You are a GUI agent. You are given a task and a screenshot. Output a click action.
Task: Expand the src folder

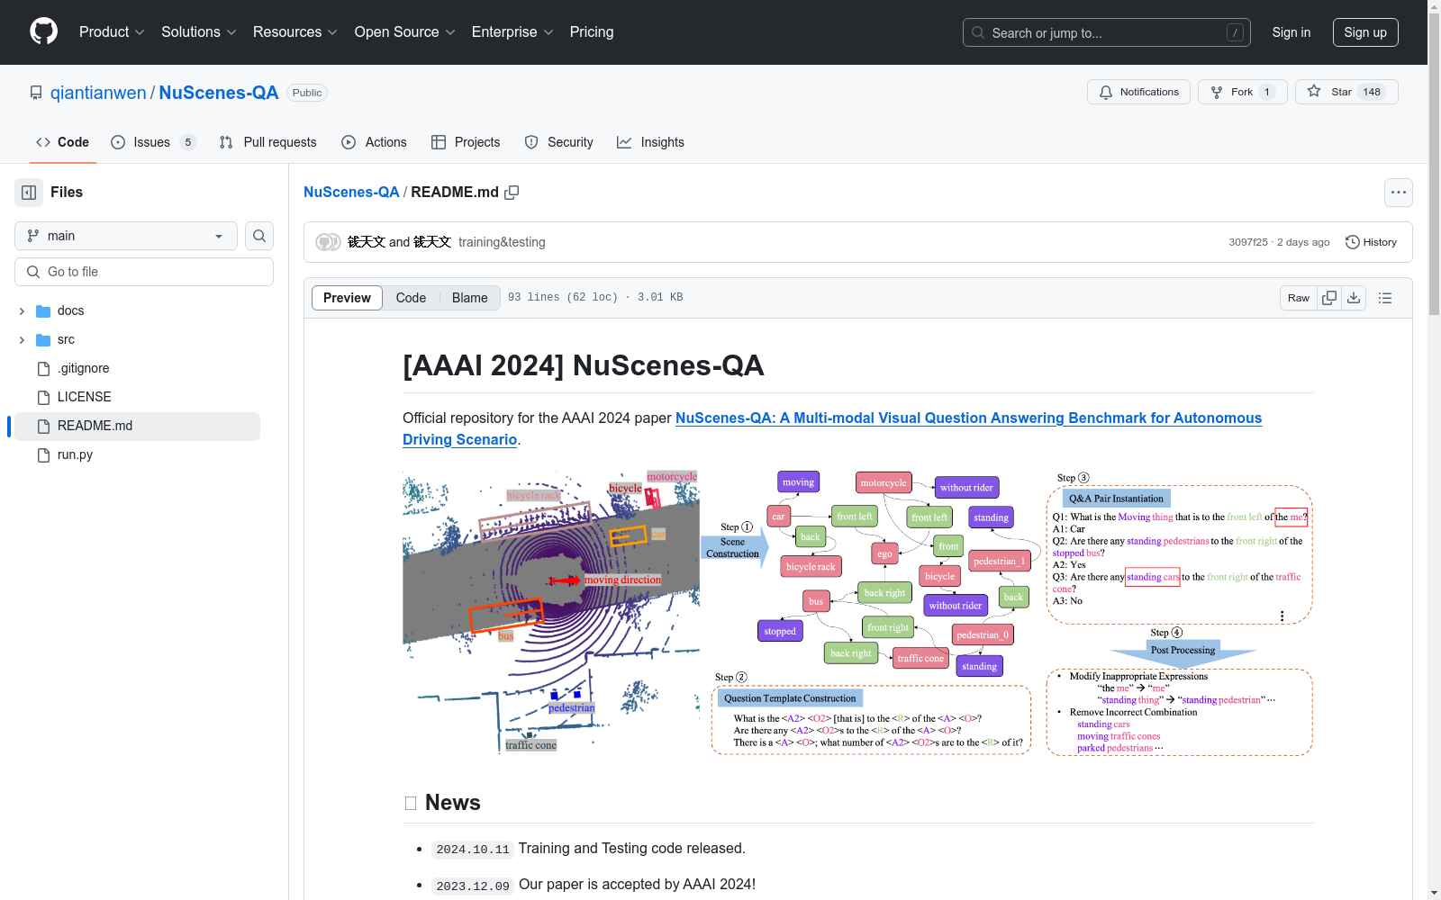pos(22,340)
